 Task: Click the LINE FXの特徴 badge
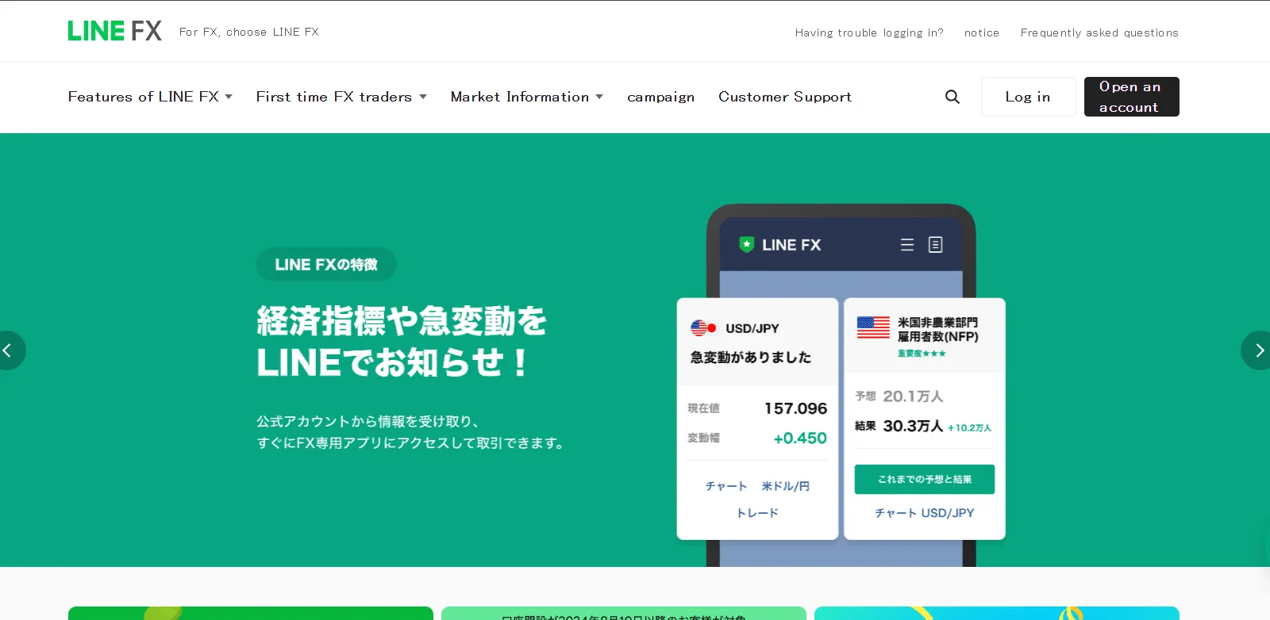click(x=326, y=264)
